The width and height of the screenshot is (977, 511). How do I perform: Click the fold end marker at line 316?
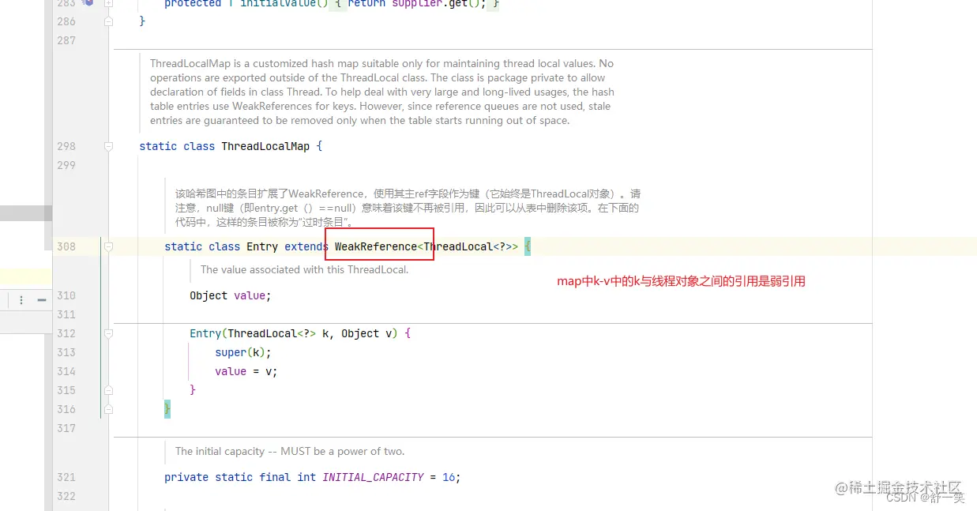click(109, 409)
